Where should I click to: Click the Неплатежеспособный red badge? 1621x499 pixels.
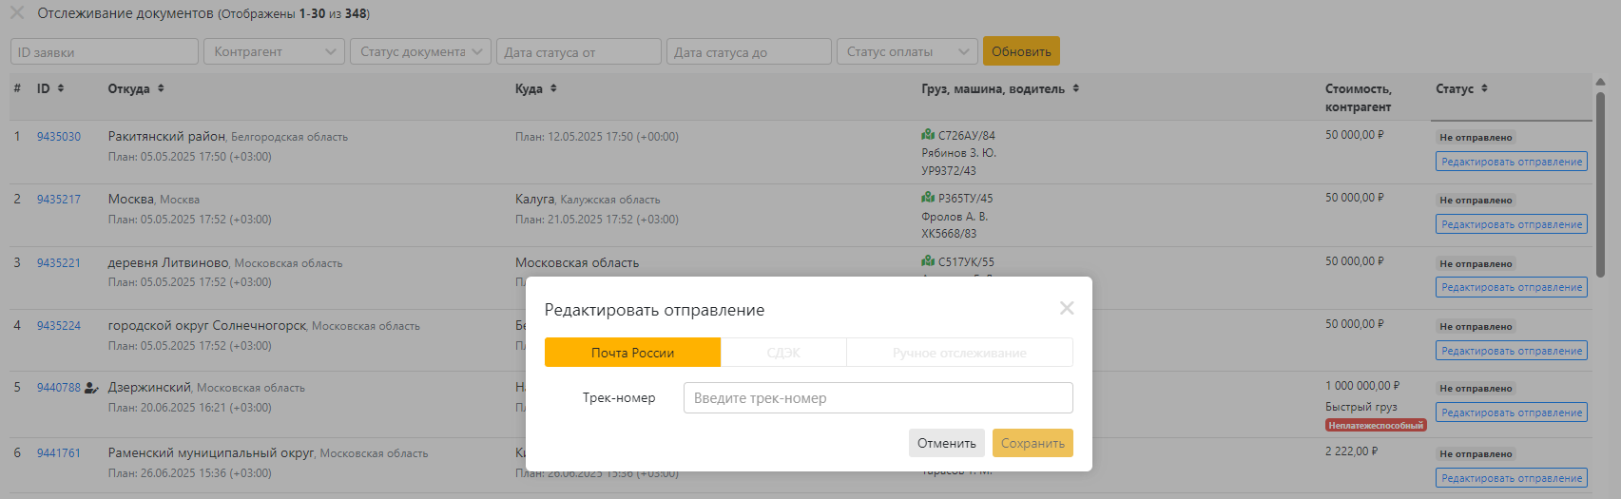1376,426
